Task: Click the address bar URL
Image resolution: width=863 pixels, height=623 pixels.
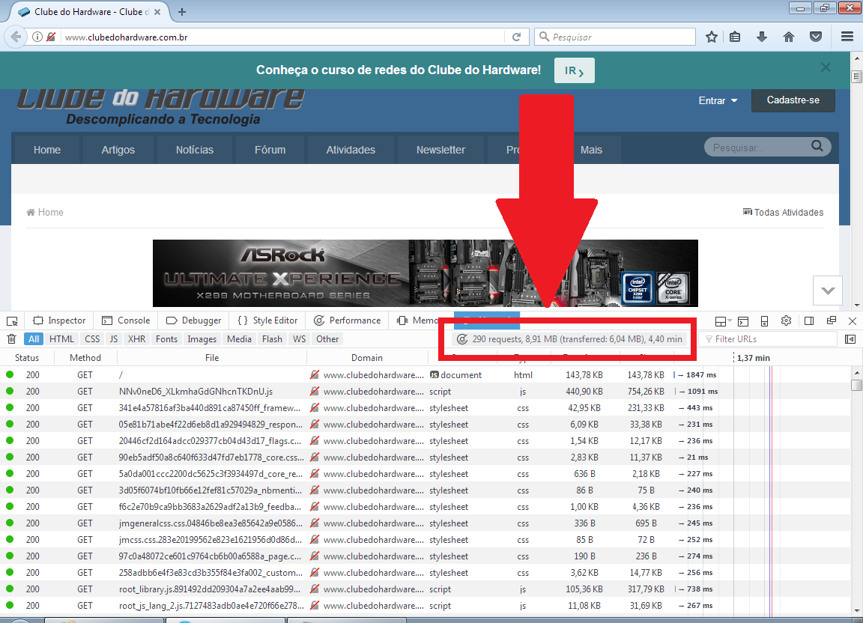Action: click(x=126, y=37)
